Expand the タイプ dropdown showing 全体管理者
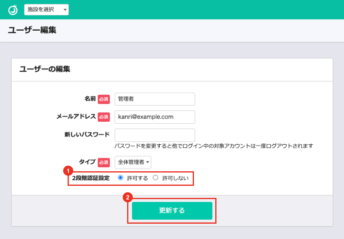This screenshot has width=344, height=239. point(133,162)
